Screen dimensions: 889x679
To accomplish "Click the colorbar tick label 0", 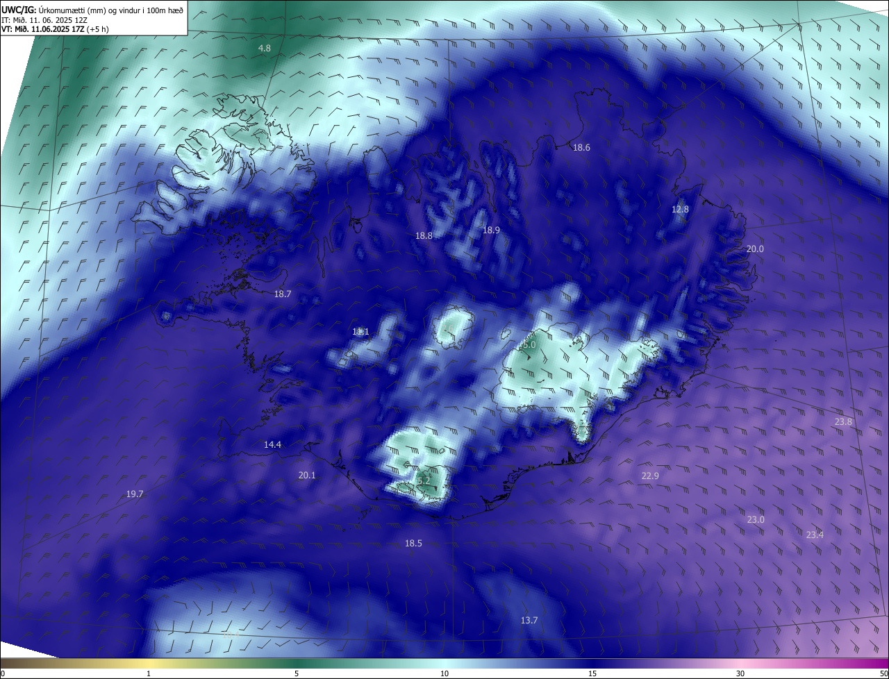I will tap(3, 673).
